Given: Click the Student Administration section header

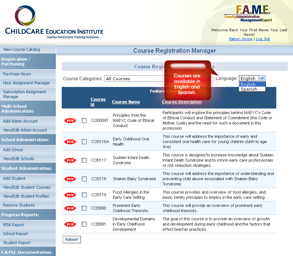Looking at the screenshot, I should click(28, 168).
